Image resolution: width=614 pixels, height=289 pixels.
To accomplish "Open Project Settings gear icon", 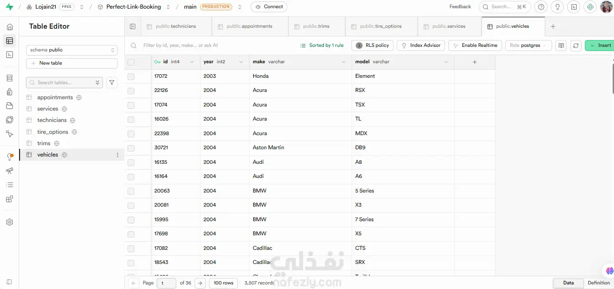I will (x=10, y=222).
